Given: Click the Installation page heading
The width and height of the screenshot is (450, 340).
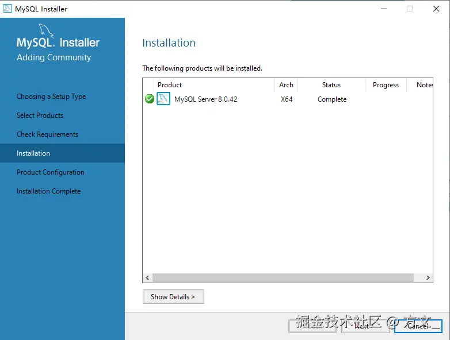Looking at the screenshot, I should tap(169, 43).
